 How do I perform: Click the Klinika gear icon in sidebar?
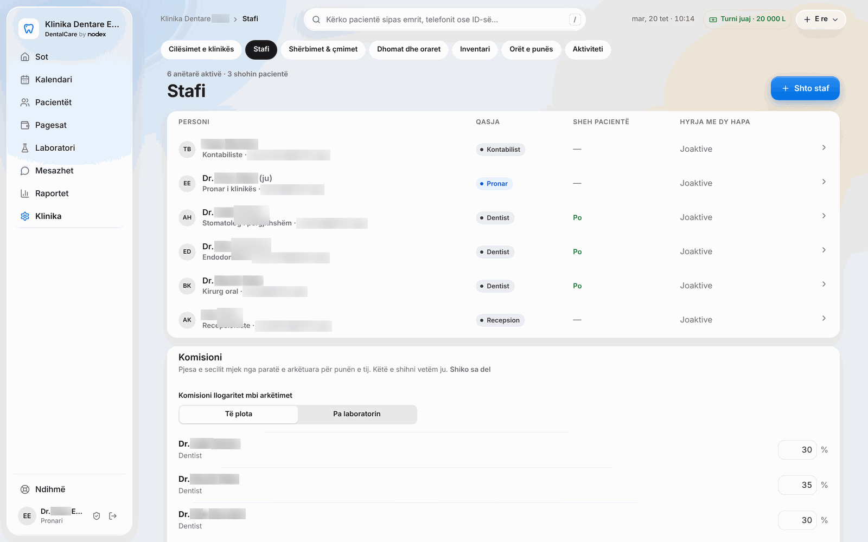pos(25,216)
